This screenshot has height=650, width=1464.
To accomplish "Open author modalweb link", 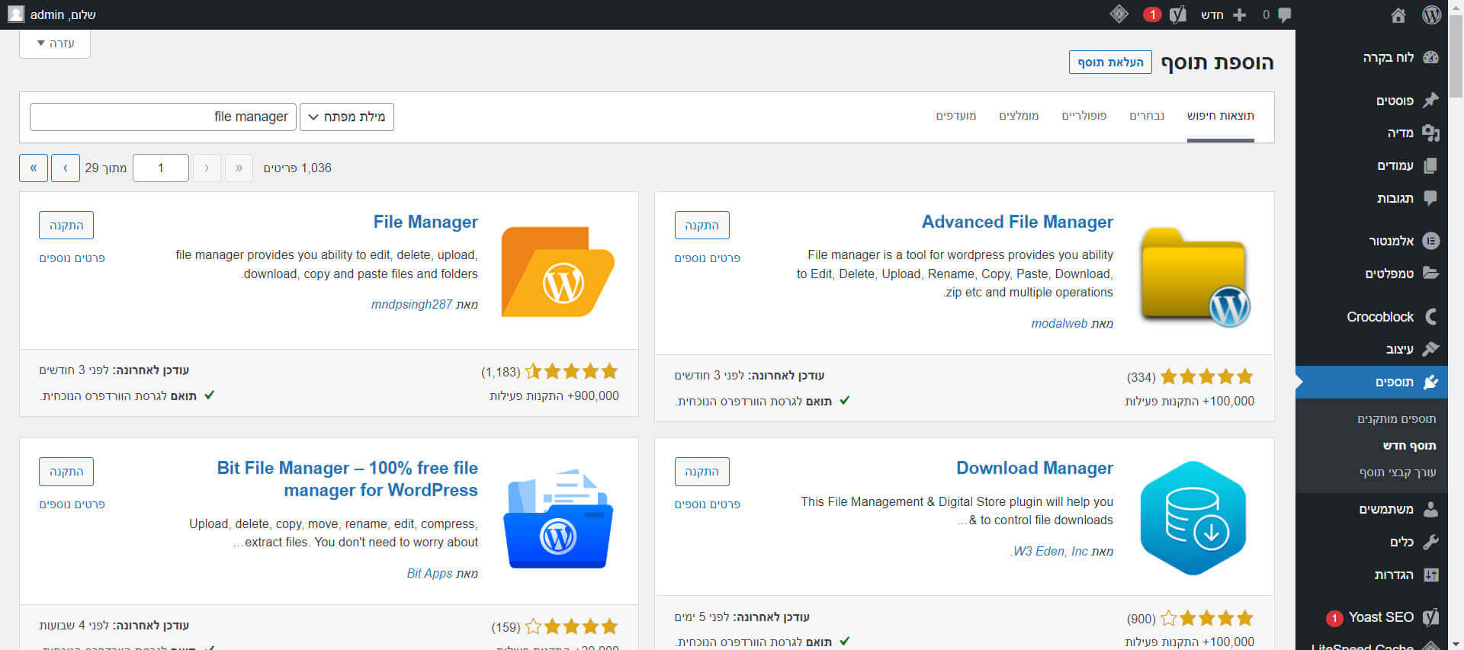I will (1059, 323).
